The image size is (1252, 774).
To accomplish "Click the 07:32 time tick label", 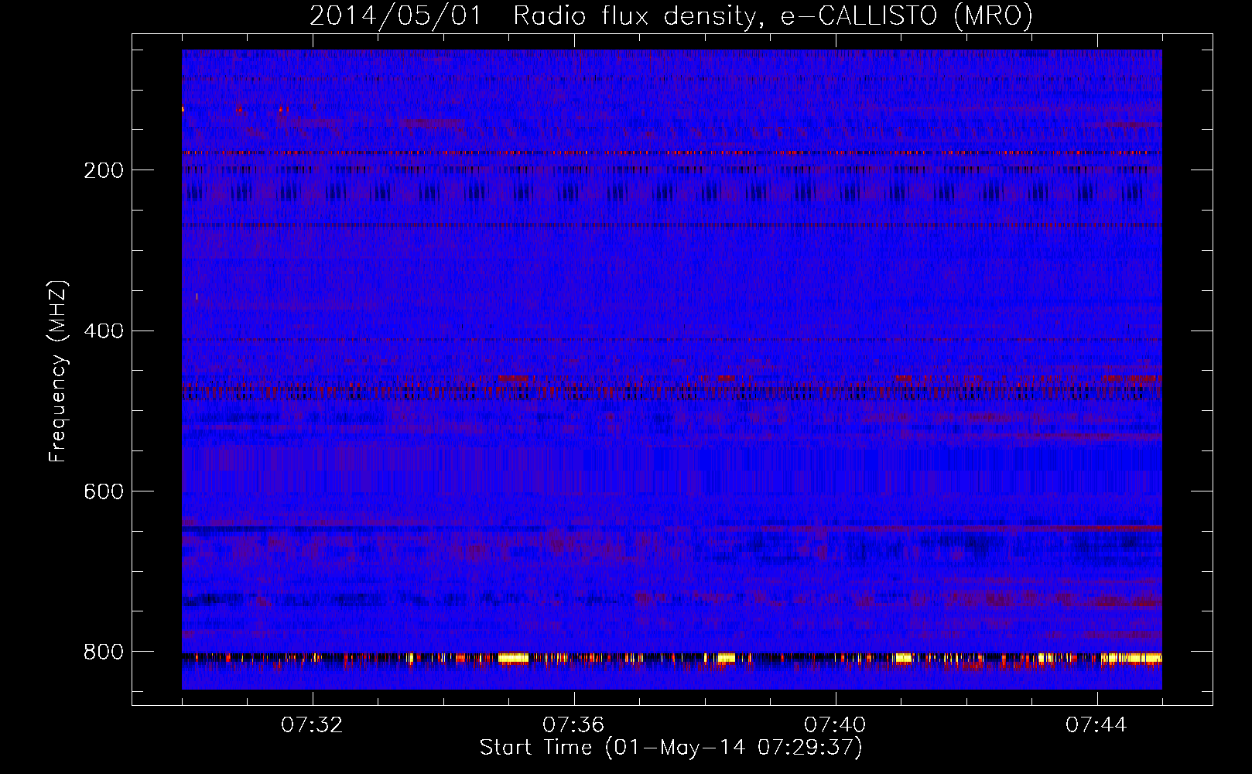I will tap(312, 725).
